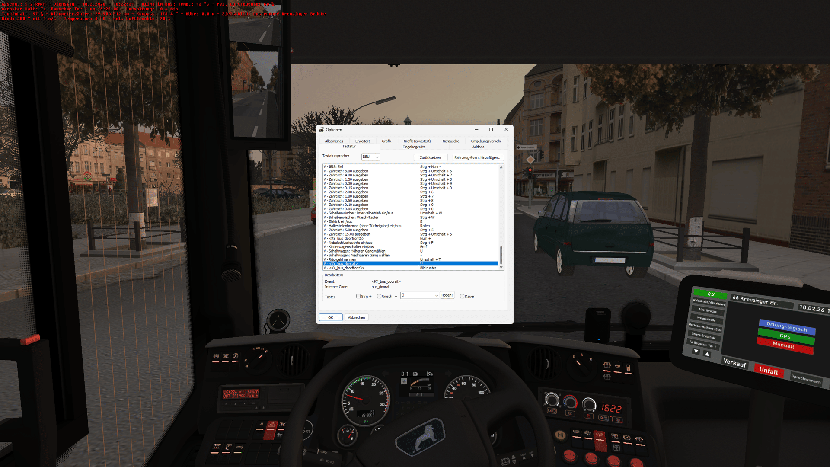
Task: Tap Verkauf on the ticket display
Action: coord(734,363)
